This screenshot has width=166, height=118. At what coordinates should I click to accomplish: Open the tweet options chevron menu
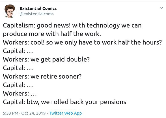click(161, 8)
